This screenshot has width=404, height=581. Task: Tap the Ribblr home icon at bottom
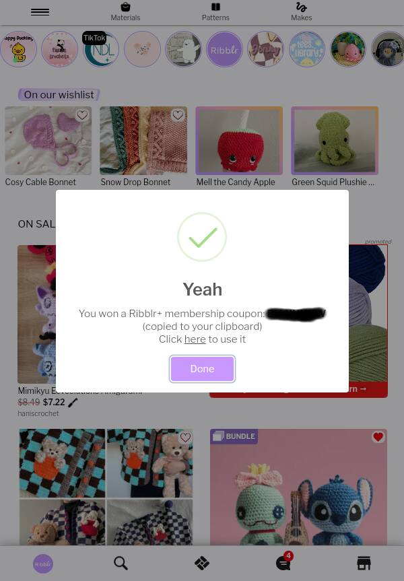coord(43,563)
